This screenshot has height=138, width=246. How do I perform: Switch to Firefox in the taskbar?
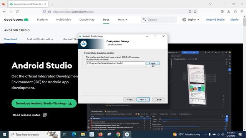(100, 135)
